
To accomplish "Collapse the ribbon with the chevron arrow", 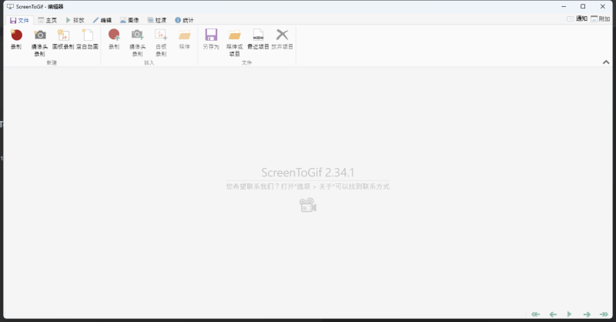I will pos(605,62).
